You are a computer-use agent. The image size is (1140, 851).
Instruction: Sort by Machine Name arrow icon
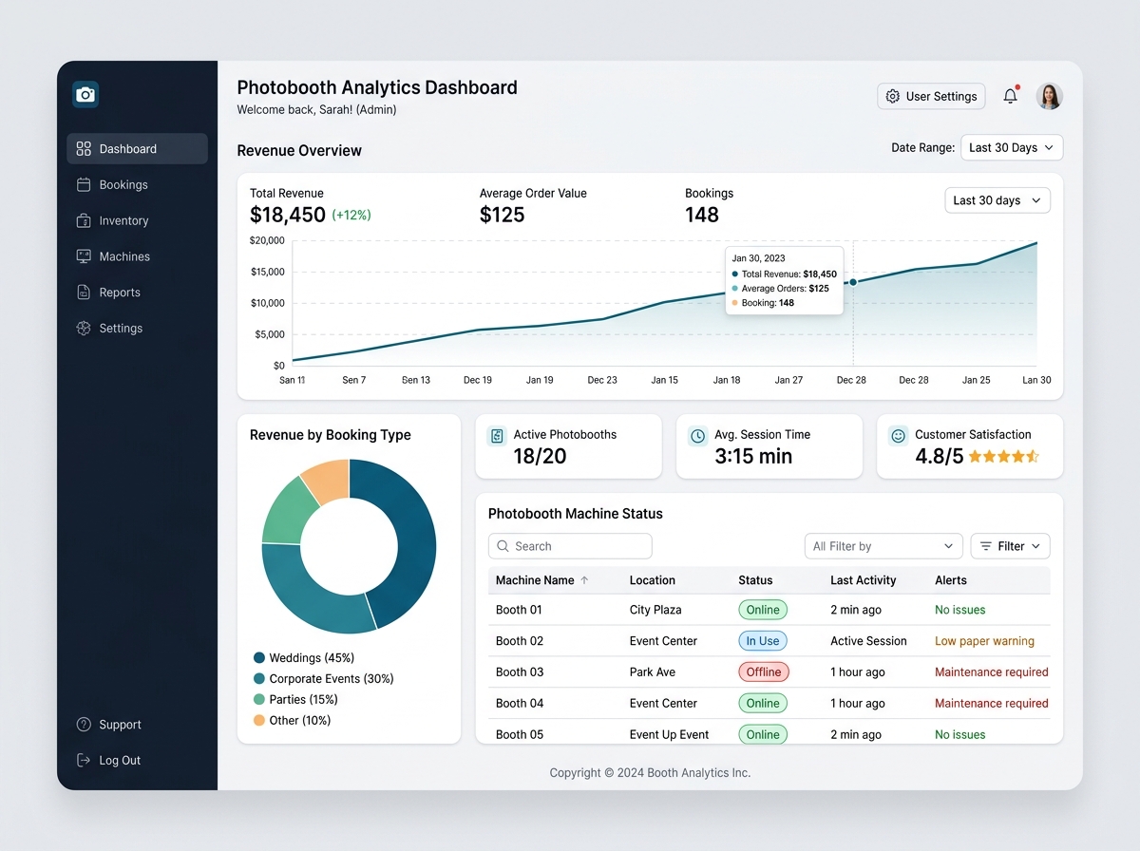tap(584, 580)
